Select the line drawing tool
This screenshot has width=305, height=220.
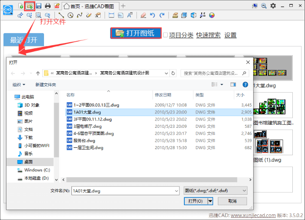(x=61, y=15)
